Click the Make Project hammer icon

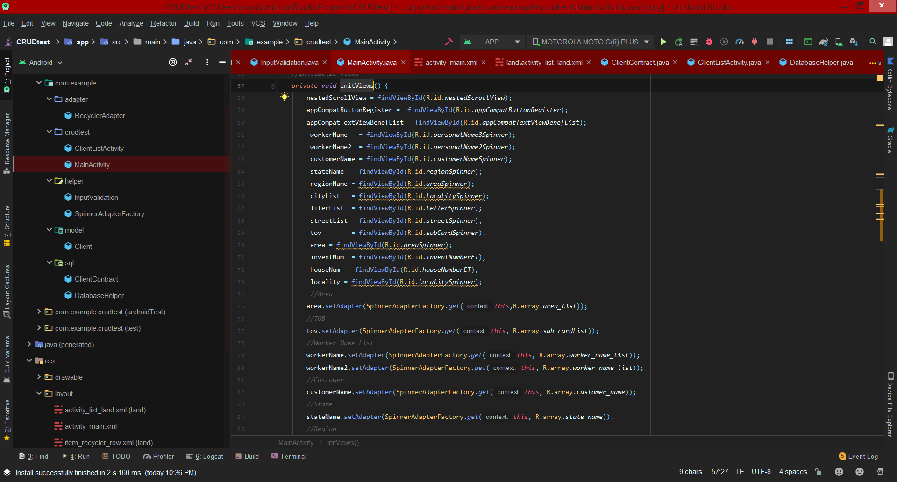[449, 42]
